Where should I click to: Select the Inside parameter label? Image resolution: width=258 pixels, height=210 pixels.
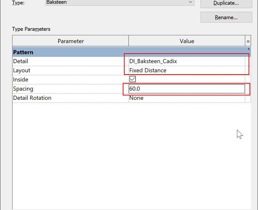(x=20, y=80)
